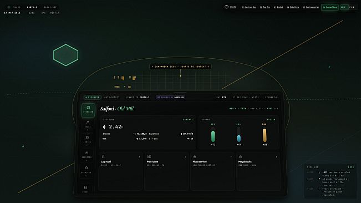Expand the Paint zone action card
This screenshot has height=203, width=361.
(166, 171)
